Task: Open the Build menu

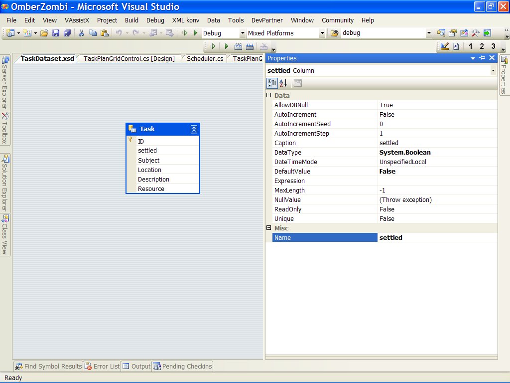Action: click(131, 20)
